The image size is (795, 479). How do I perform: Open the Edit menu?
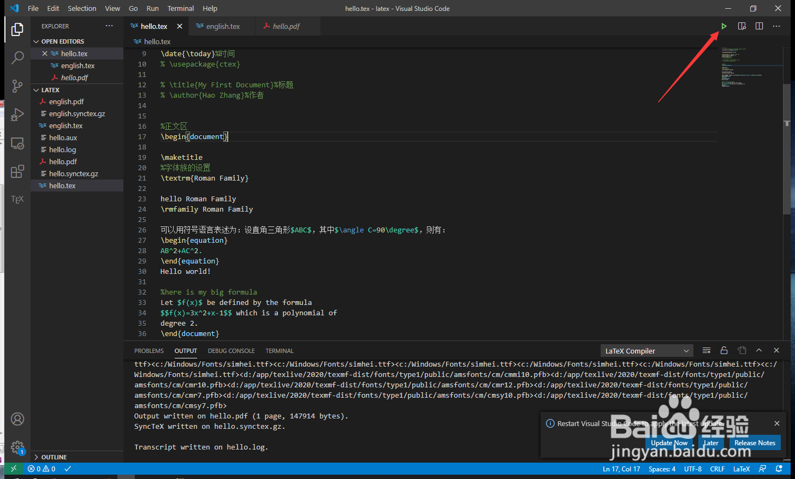pyautogui.click(x=53, y=8)
